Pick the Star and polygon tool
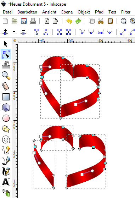Viewport: 135px width, 198px height. tap(6, 129)
